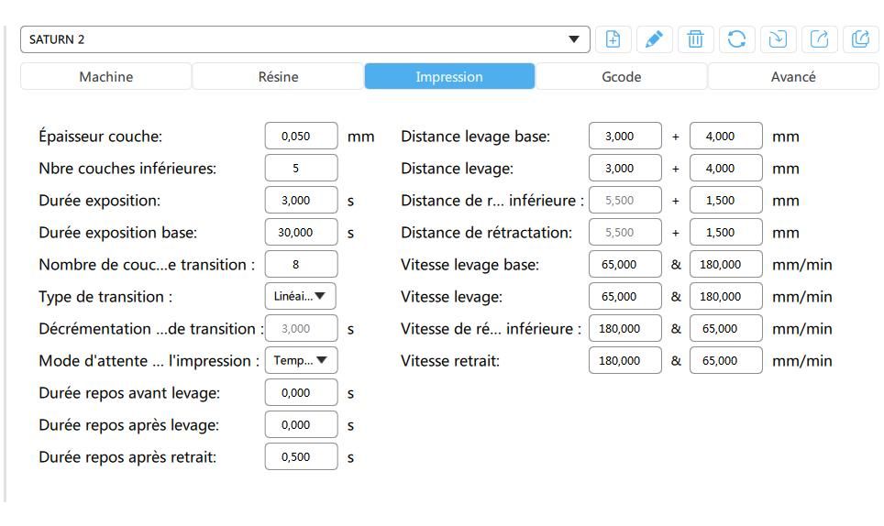Open the Gcode tab
Screen dimensions: 884x526
point(622,77)
